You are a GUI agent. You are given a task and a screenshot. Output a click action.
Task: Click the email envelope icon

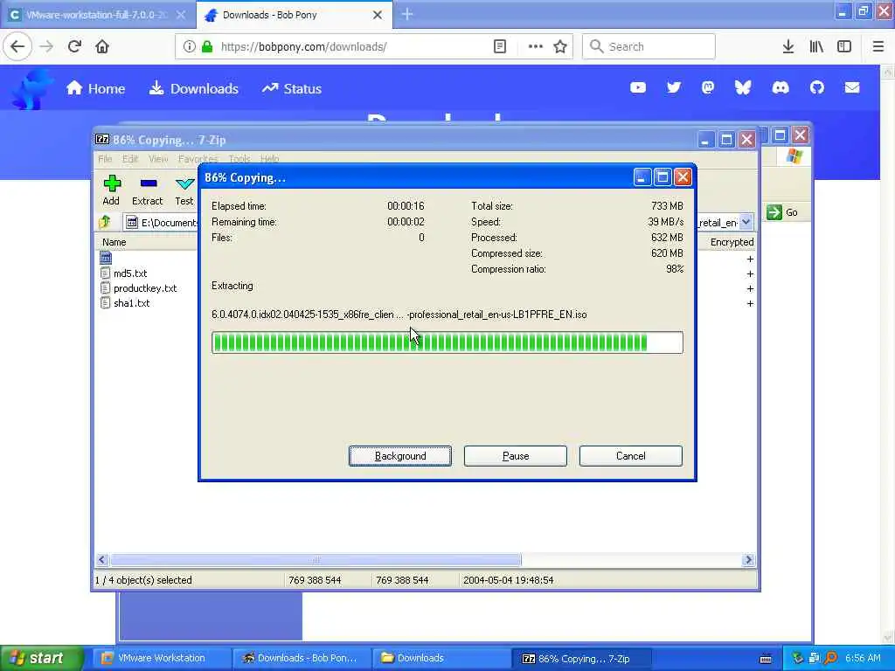coord(851,87)
